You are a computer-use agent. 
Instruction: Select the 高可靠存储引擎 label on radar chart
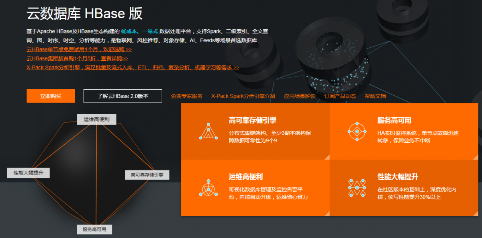[x=147, y=175]
